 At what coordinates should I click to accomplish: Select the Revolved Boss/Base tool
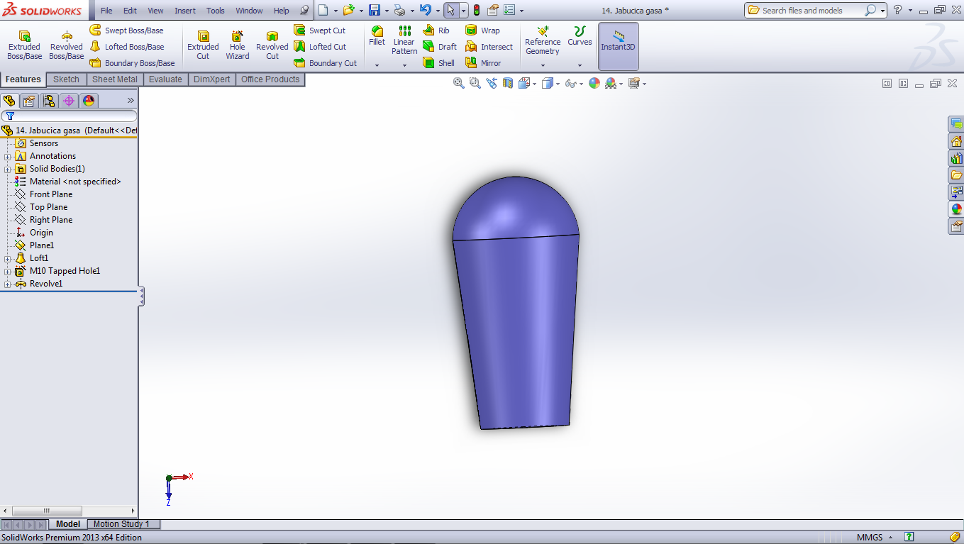66,45
